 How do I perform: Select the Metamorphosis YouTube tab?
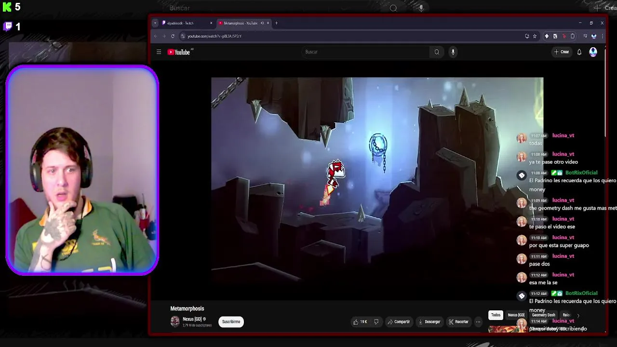point(243,23)
